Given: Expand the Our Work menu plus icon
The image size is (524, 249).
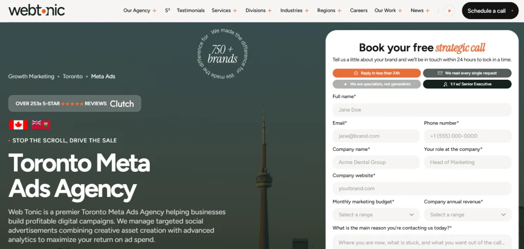Looking at the screenshot, I should [x=400, y=11].
